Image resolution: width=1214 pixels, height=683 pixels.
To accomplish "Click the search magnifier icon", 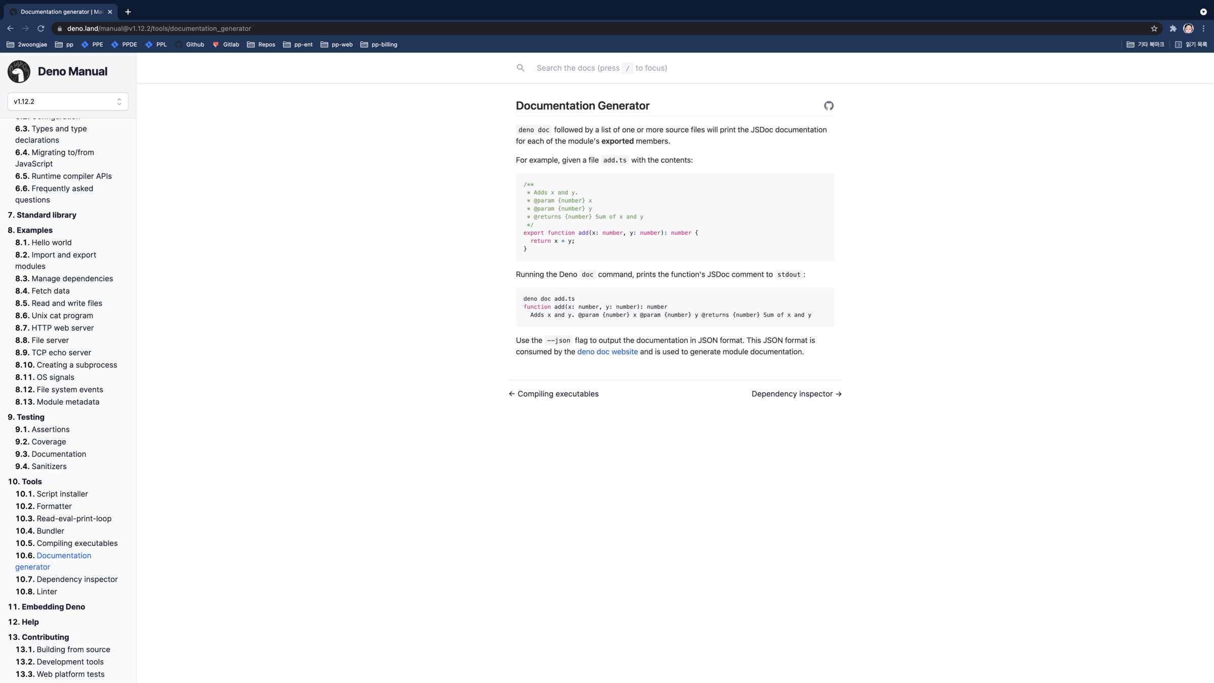I will click(x=521, y=68).
